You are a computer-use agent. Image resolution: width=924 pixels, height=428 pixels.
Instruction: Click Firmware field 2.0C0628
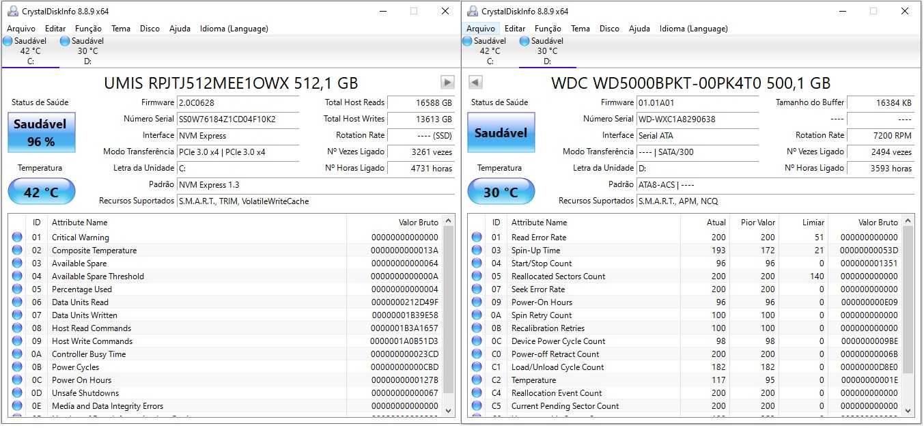point(238,102)
